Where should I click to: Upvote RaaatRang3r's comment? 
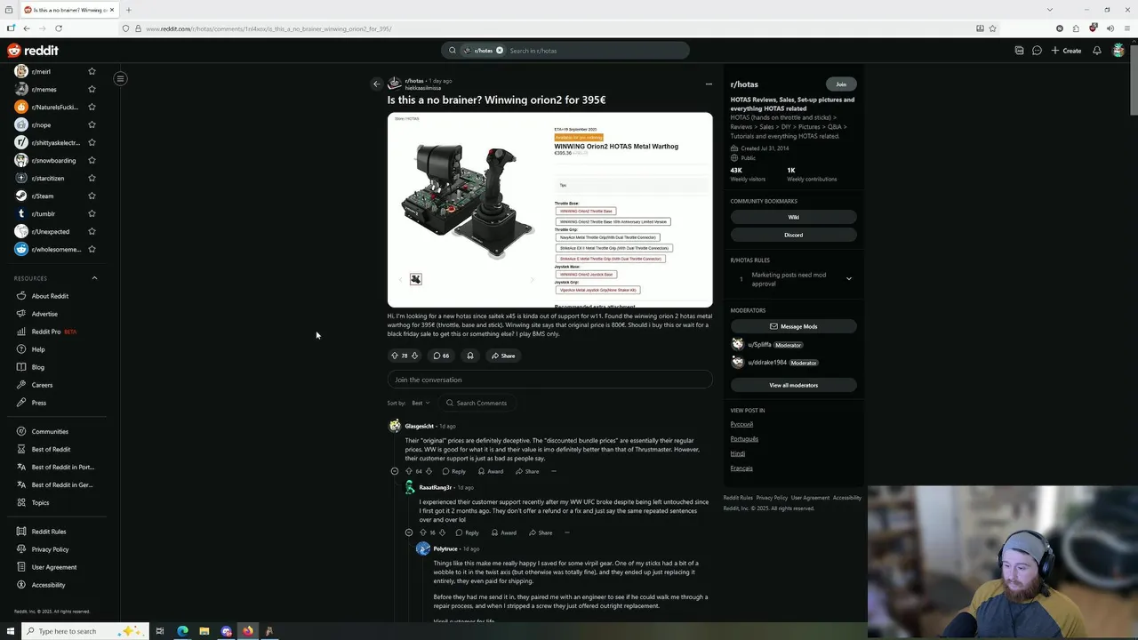click(423, 532)
